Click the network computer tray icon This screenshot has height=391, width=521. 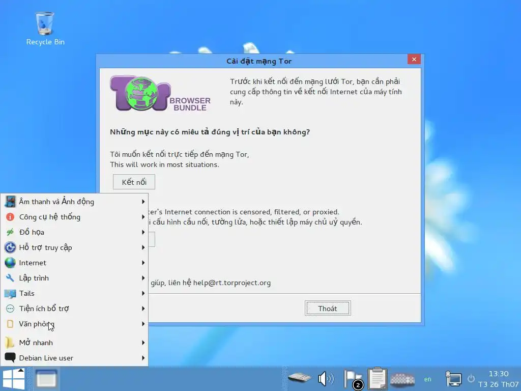pyautogui.click(x=453, y=379)
